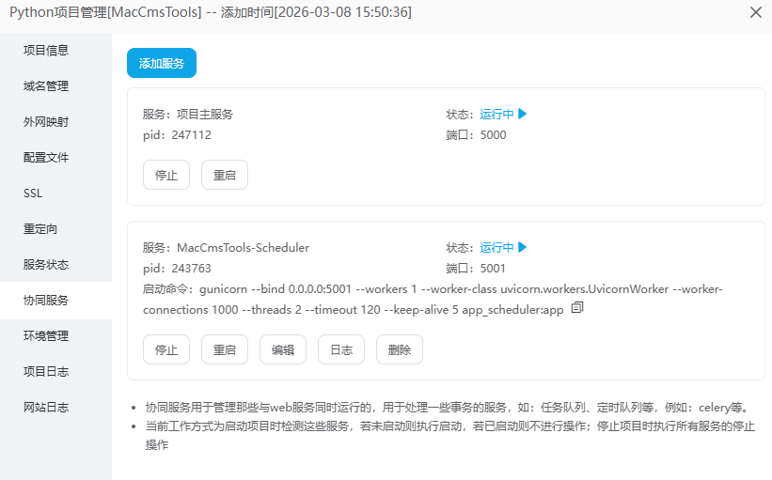Click the running status arrow of MacCmsTools-Scheduler
The height and width of the screenshot is (480, 772).
[x=523, y=247]
